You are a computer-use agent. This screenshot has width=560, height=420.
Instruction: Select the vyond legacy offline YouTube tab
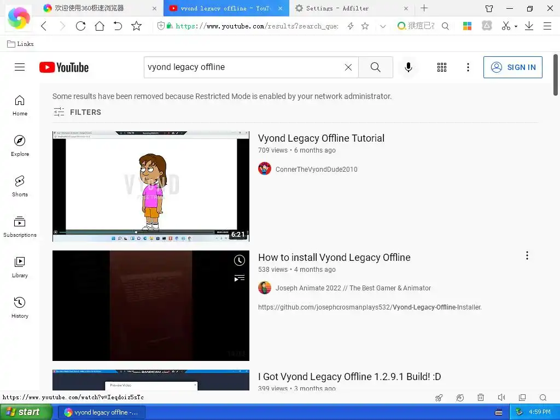coord(225,8)
